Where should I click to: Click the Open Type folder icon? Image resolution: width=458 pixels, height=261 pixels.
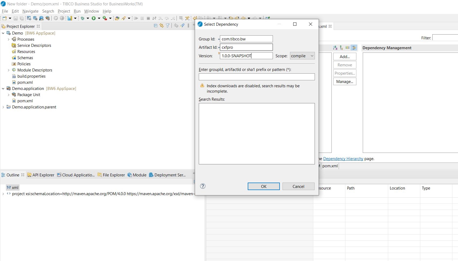tap(117, 18)
